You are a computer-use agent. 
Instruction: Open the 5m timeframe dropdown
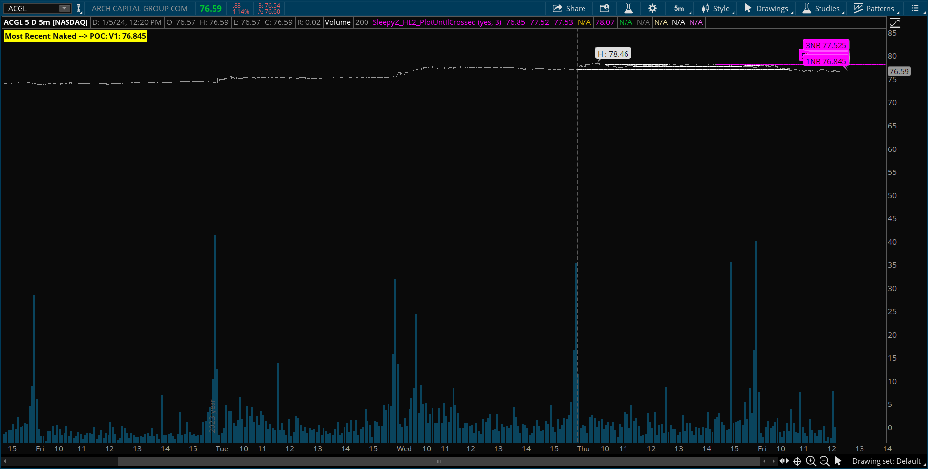(x=680, y=8)
